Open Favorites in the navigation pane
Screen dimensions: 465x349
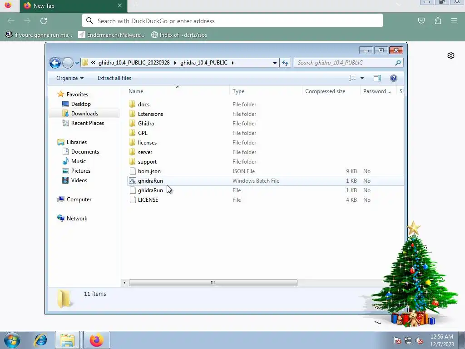coord(77,95)
